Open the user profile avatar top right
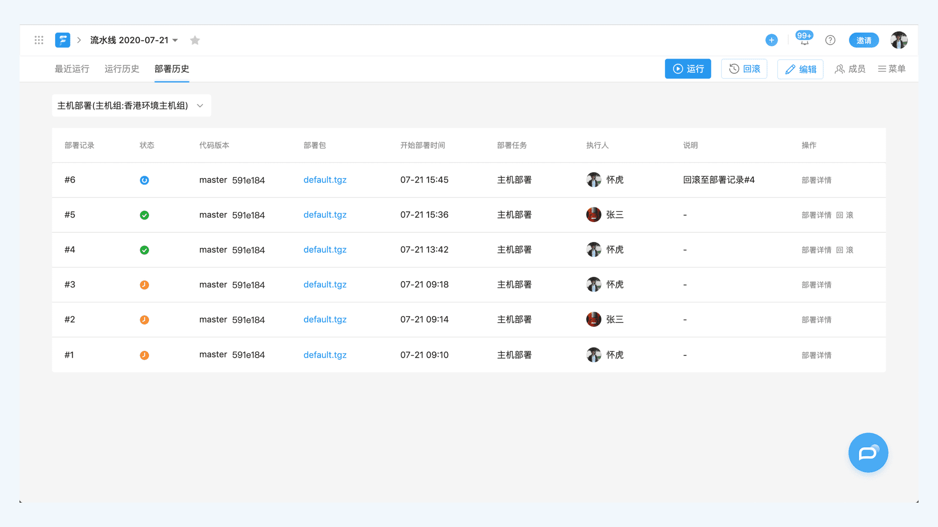 (898, 40)
